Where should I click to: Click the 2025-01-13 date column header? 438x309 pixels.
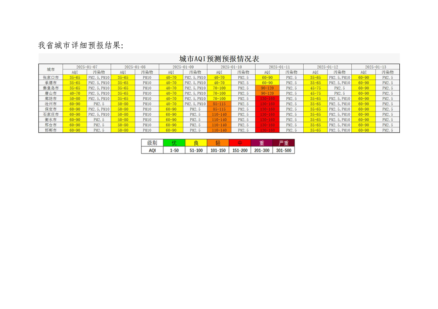point(376,67)
